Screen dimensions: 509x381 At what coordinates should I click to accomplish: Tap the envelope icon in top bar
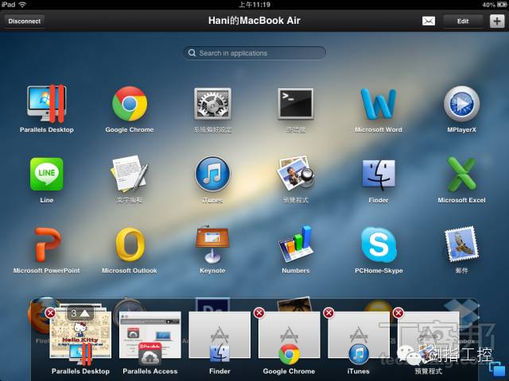point(429,21)
